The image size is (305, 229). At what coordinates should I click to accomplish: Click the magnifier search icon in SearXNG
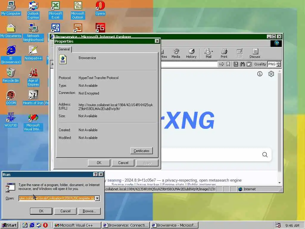[x=265, y=155]
